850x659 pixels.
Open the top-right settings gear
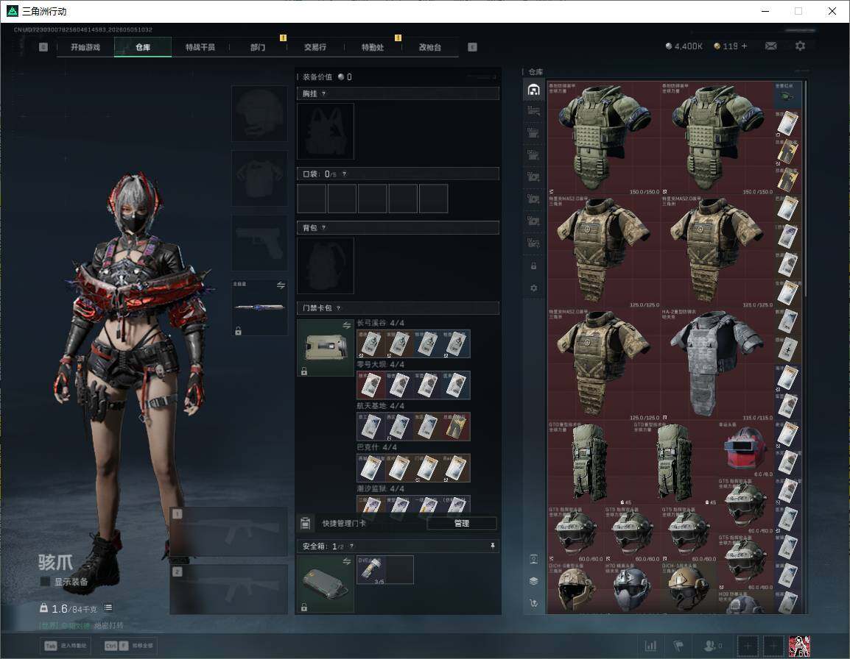click(800, 46)
